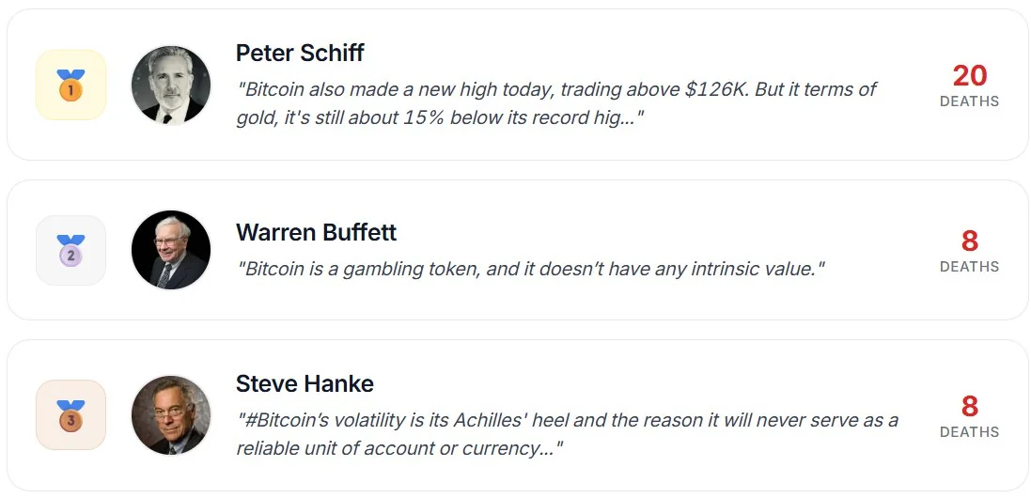
Task: Select the quote about Bitcoin trading above $126K
Action: (x=556, y=102)
